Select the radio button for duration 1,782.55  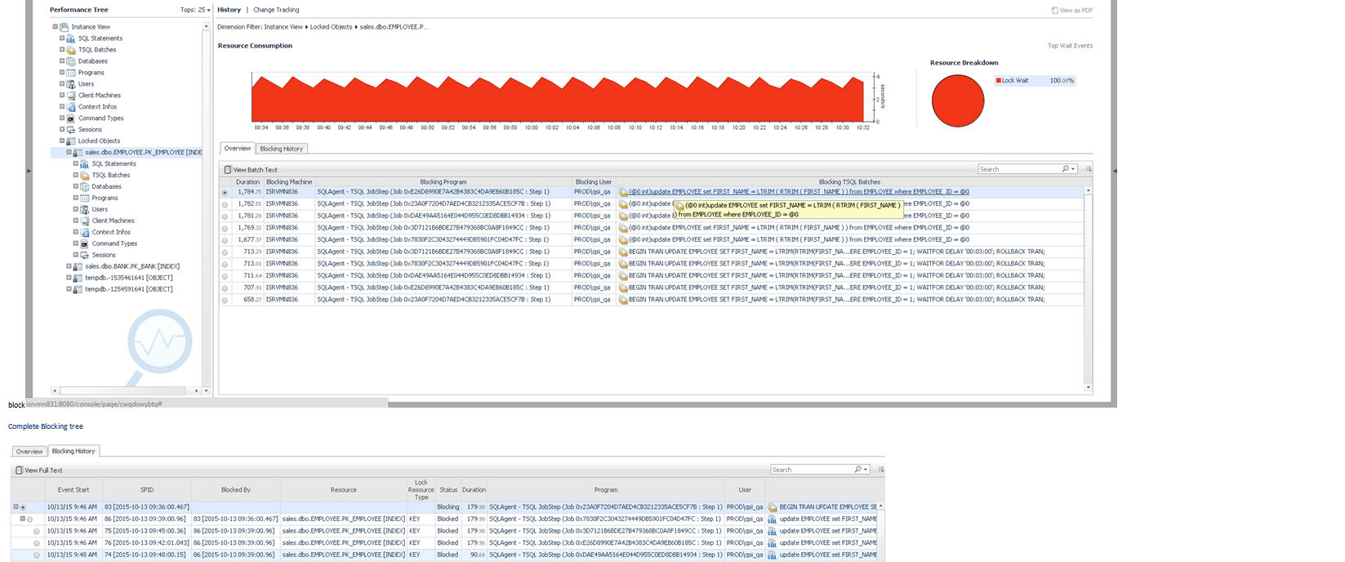pos(225,204)
